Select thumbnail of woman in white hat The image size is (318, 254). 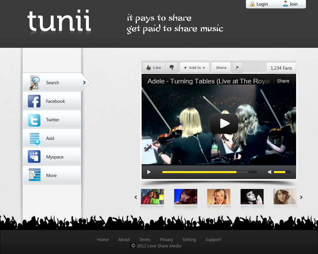(x=285, y=197)
